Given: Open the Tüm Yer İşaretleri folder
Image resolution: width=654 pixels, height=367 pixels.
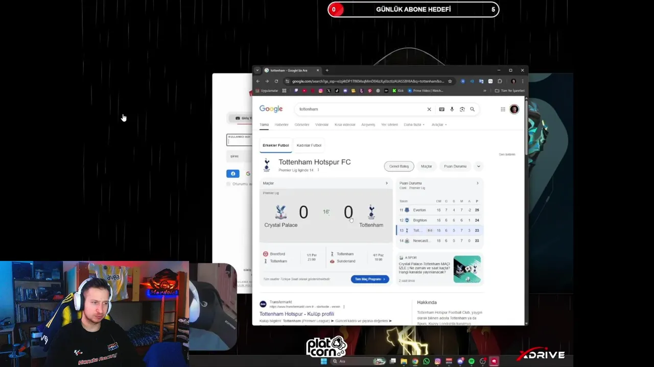Looking at the screenshot, I should pyautogui.click(x=510, y=91).
